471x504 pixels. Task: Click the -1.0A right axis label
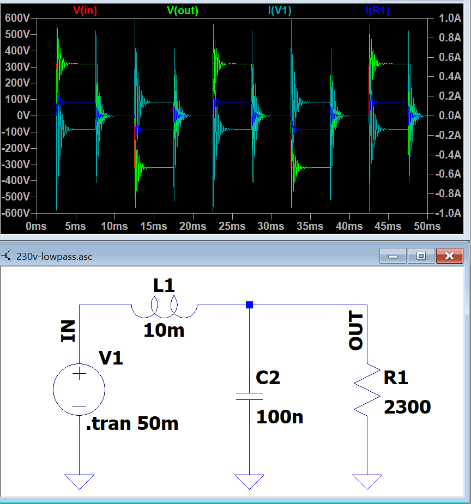(449, 213)
